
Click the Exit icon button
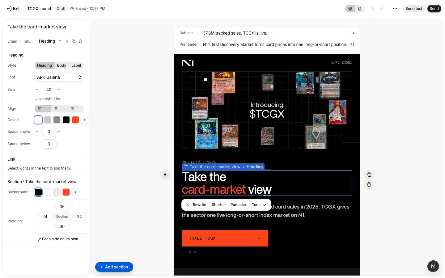click(x=13, y=9)
